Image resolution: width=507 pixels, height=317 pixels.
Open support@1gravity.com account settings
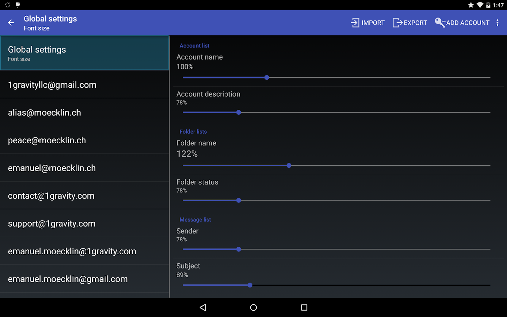(84, 224)
